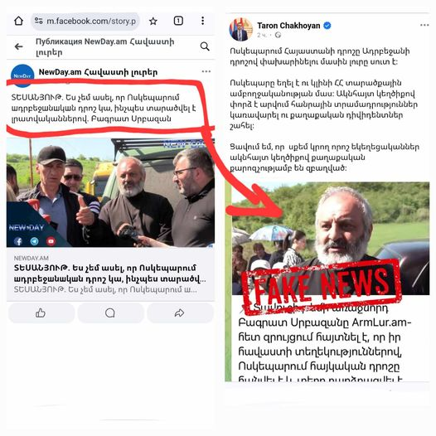
Task: Open NewDay.am Հավաստի լուրեր page name
Action: coord(98,72)
